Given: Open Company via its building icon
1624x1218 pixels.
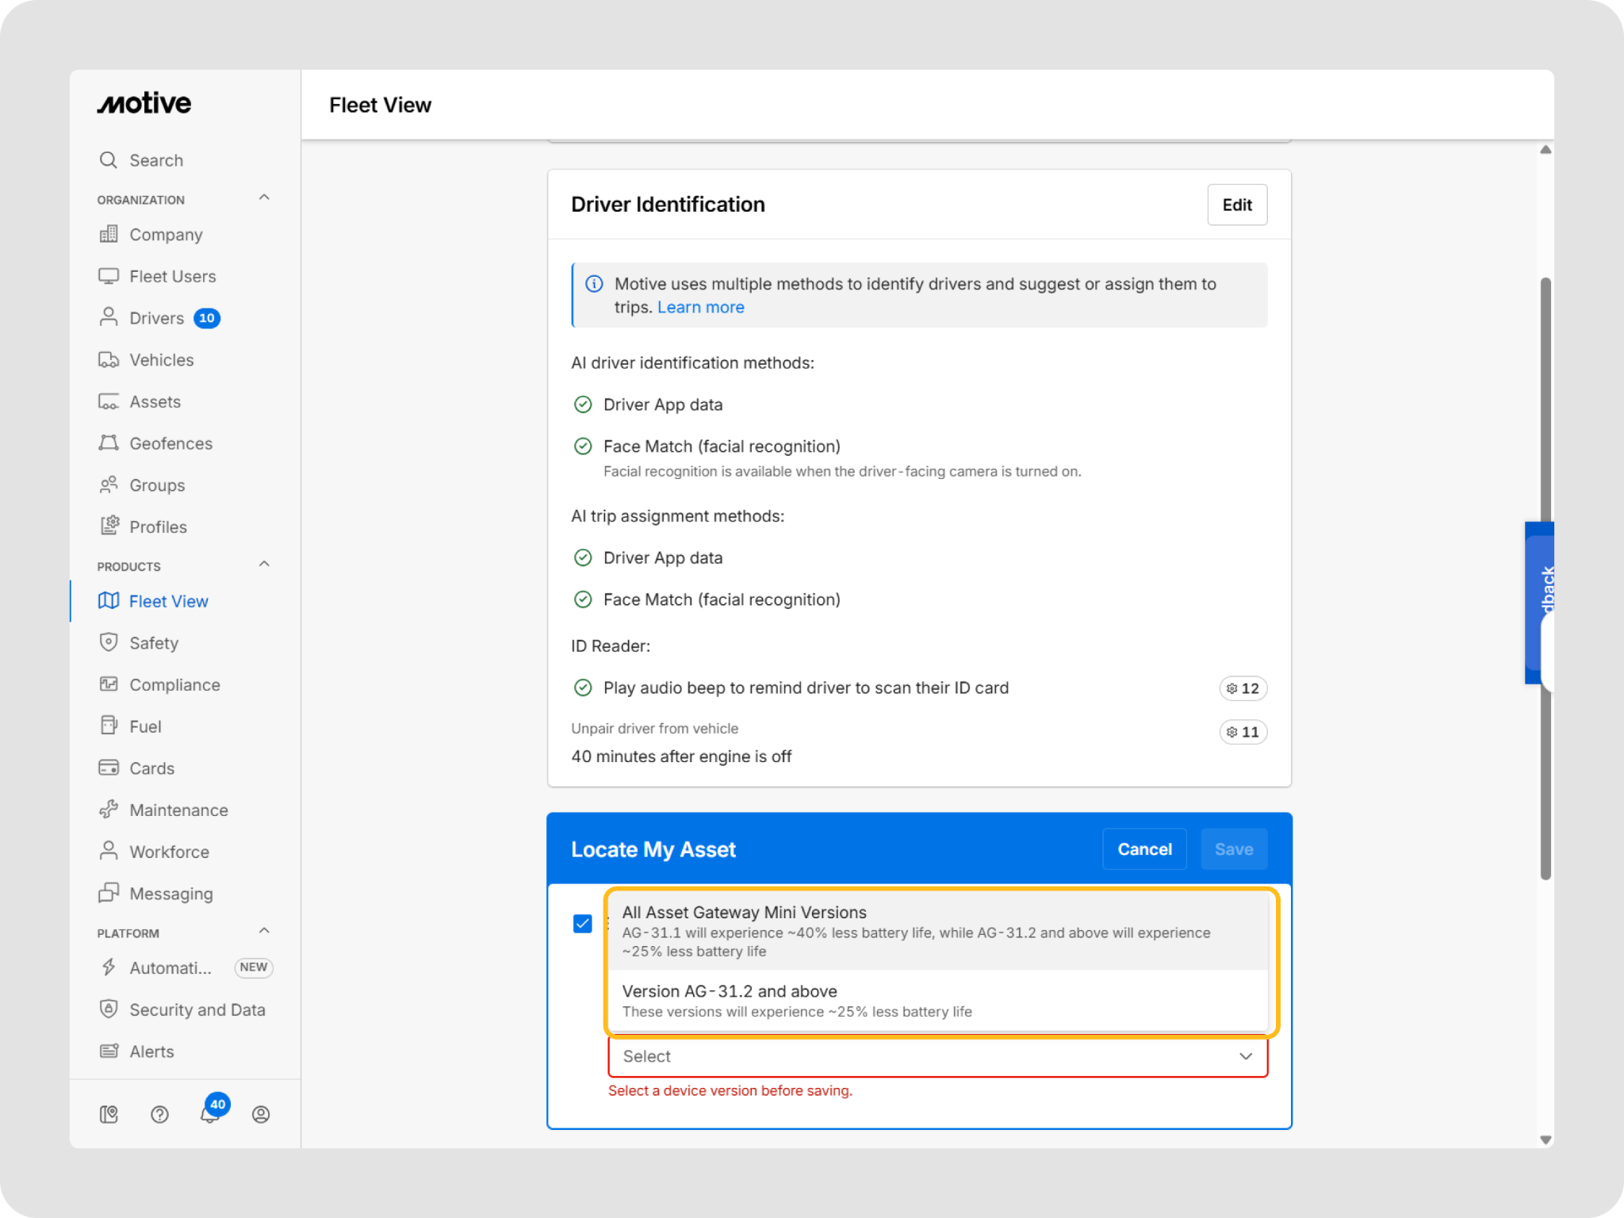Looking at the screenshot, I should click(109, 234).
